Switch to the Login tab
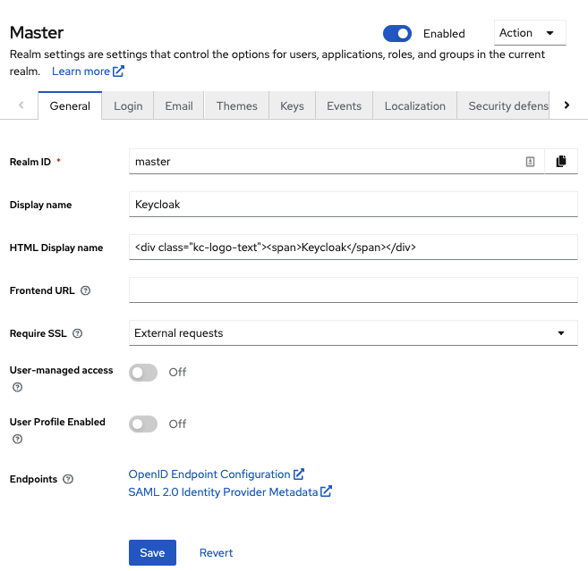 tap(128, 105)
